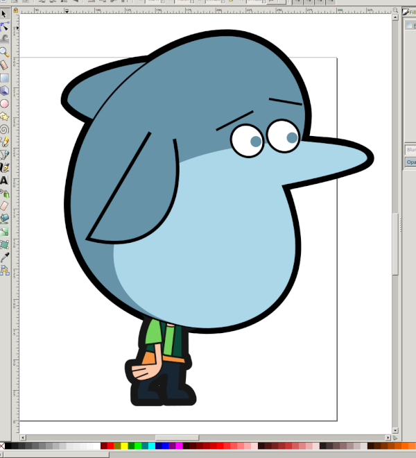The width and height of the screenshot is (416, 458).
Task: Click vertical scrollbar up arrow
Action: click(395, 17)
